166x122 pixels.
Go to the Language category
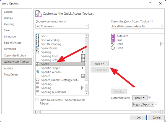click(x=10, y=37)
